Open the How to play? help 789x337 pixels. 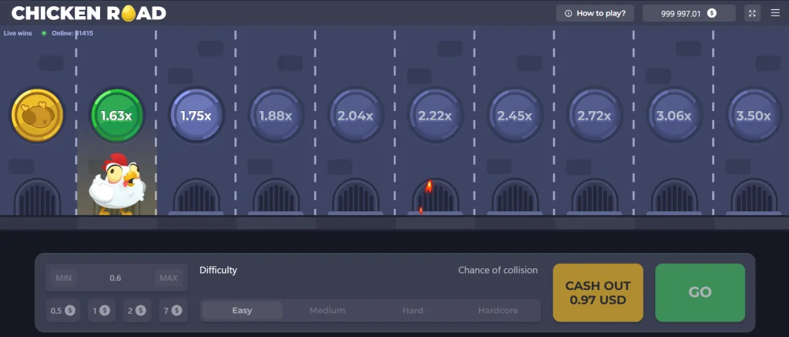pos(595,13)
